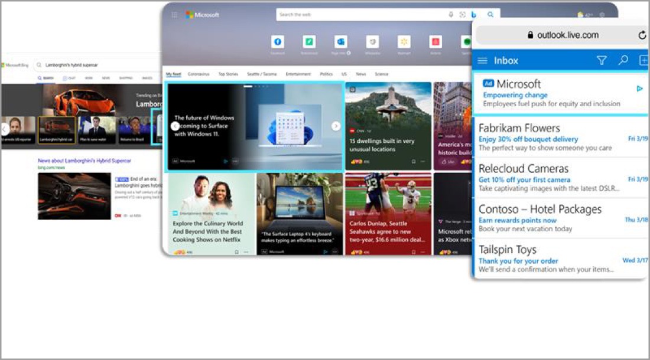650x360 pixels.
Task: Open Tailspin Toys email
Action: click(x=561, y=259)
